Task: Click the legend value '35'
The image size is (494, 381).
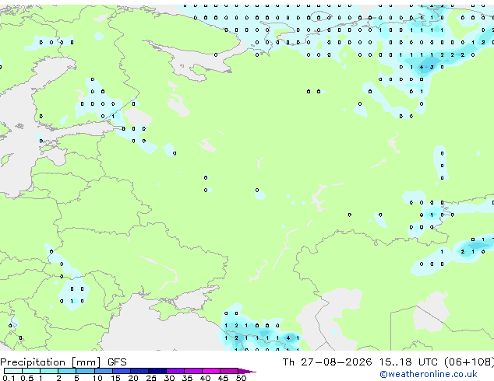Action: coord(187,378)
